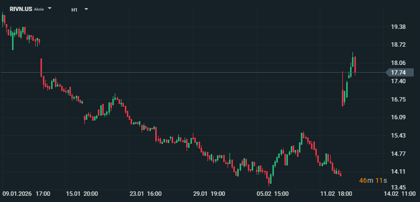
Task: Click the 13.45 price axis label
Action: click(398, 187)
